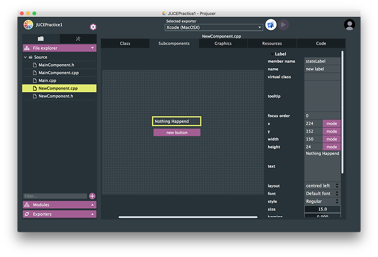378x257 pixels.
Task: Expand the Exporters panel arrow
Action: coord(92,214)
